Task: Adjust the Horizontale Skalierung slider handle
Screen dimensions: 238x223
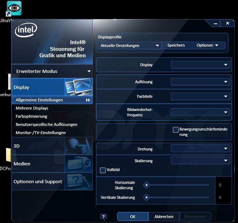Action: 147,185
